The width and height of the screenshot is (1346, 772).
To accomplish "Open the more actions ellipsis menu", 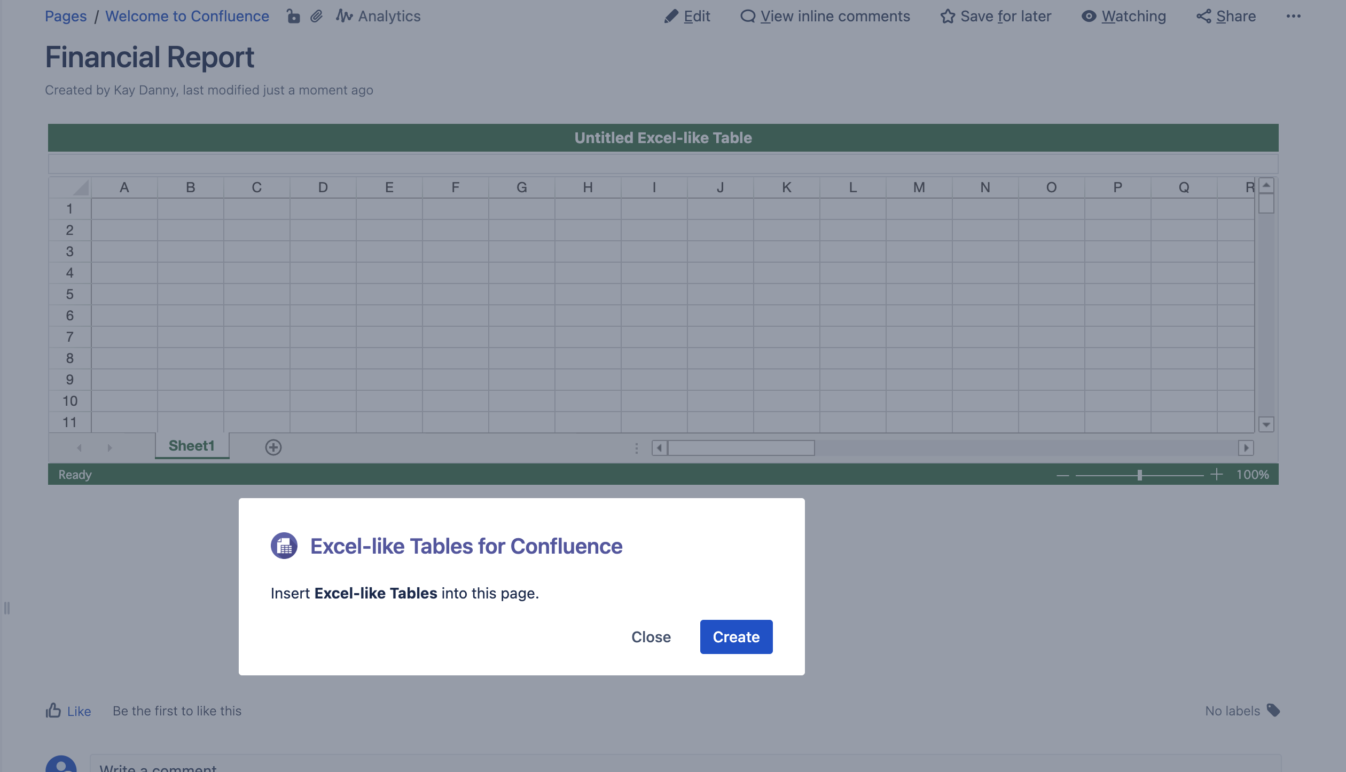I will tap(1293, 17).
